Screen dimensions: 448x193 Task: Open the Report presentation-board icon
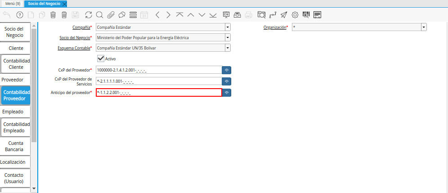(x=226, y=15)
